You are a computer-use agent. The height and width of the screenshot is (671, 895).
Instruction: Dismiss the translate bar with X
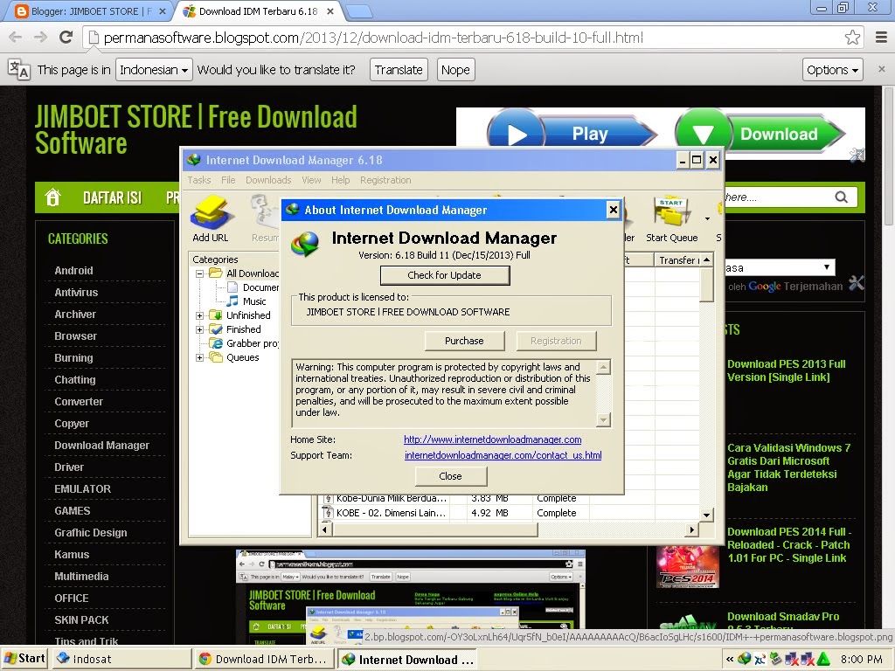881,69
